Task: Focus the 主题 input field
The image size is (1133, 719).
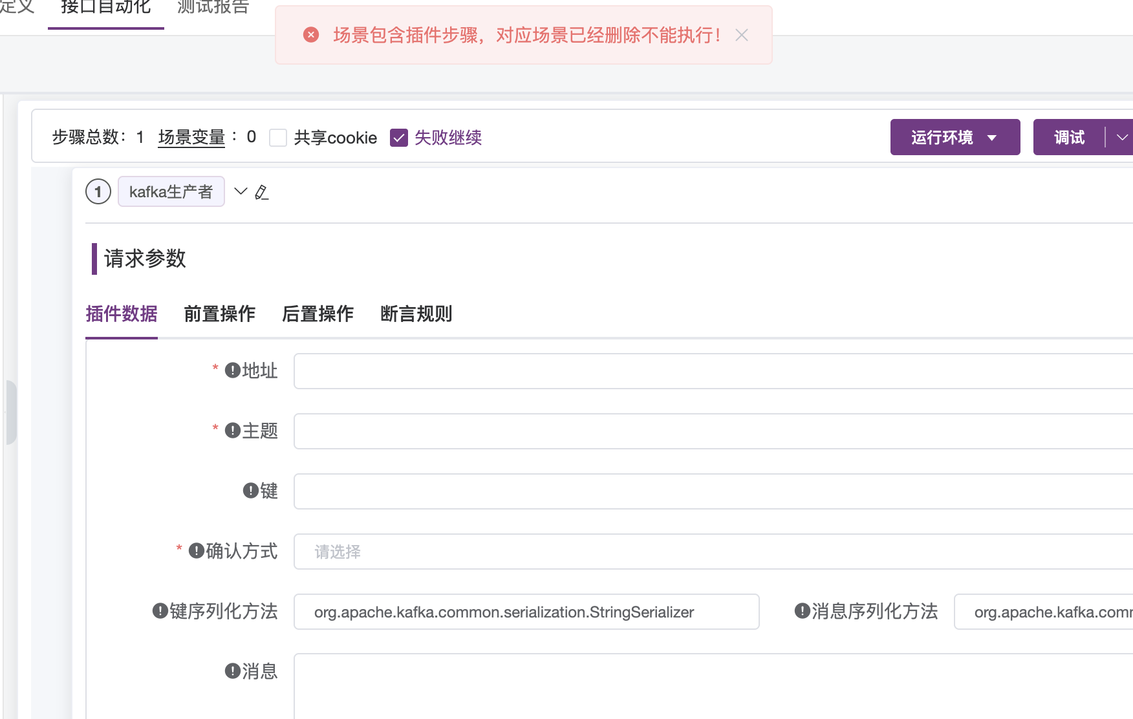Action: point(713,431)
